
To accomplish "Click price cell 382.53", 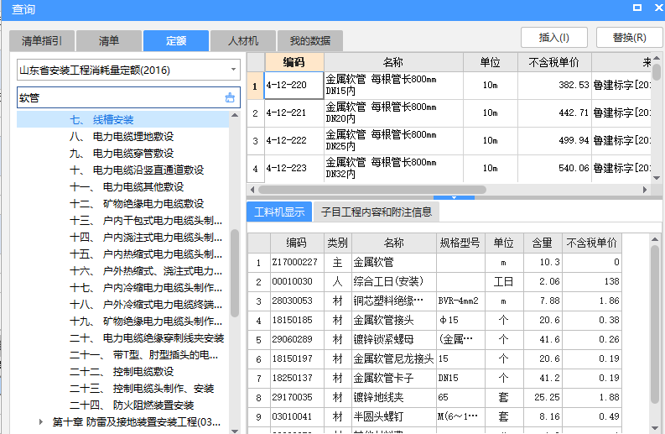I will pyautogui.click(x=553, y=85).
